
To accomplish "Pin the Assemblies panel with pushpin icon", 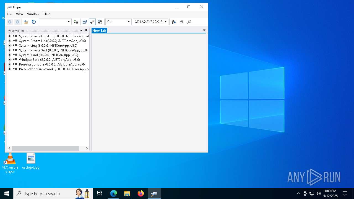I will coord(86,31).
